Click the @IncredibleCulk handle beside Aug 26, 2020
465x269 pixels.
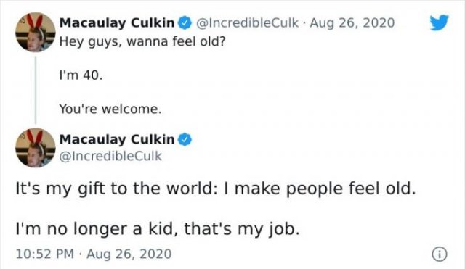[247, 23]
